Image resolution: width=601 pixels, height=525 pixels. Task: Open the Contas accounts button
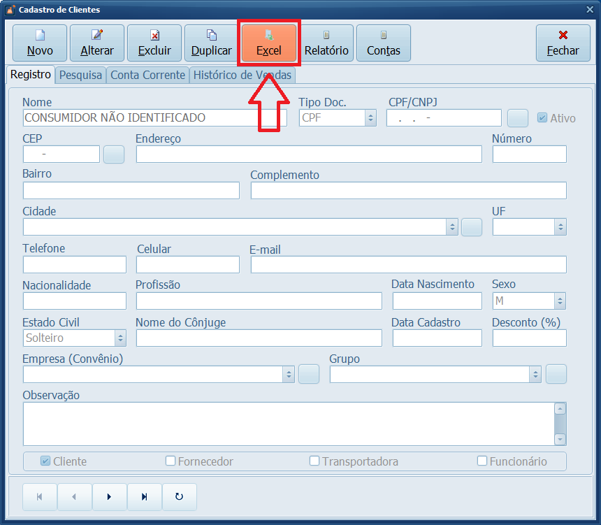click(x=383, y=43)
